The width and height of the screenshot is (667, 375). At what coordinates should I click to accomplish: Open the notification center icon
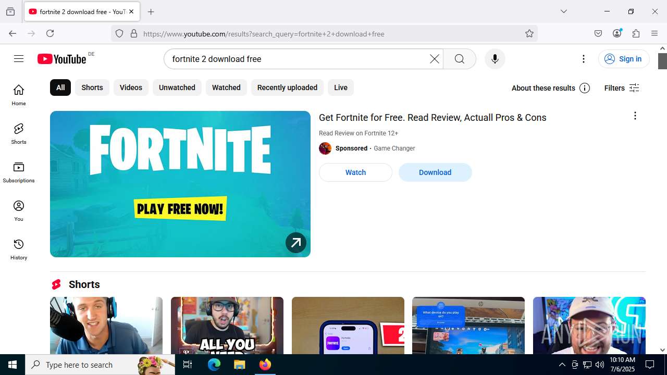coord(650,365)
